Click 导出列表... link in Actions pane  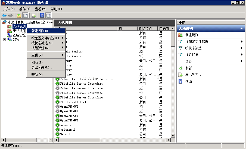tap(194, 75)
